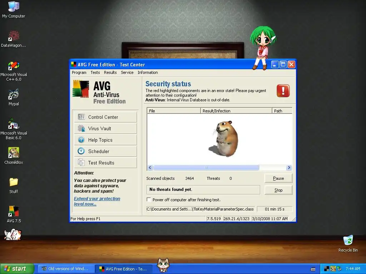
Task: Click the left scroll arrow in results list
Action: click(150, 168)
